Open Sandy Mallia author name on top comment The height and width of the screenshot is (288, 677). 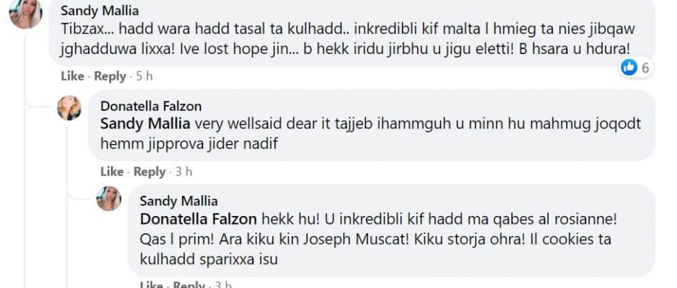pos(99,10)
